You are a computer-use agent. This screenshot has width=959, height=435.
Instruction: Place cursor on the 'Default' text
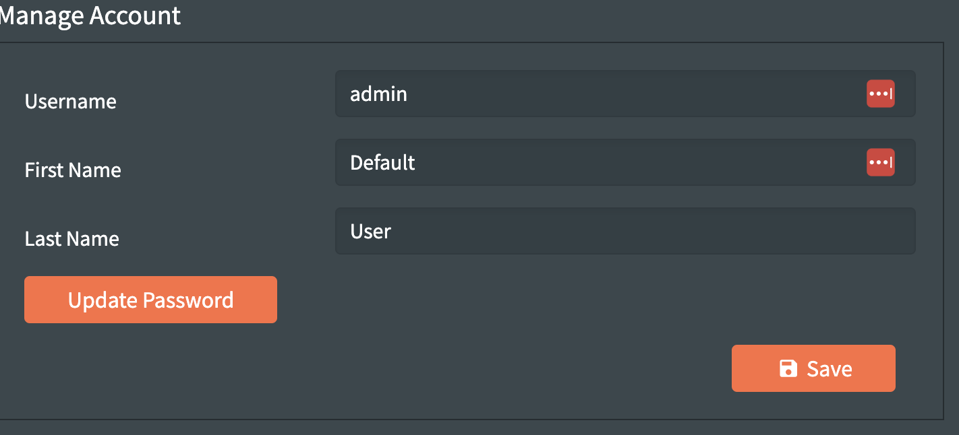click(x=382, y=163)
